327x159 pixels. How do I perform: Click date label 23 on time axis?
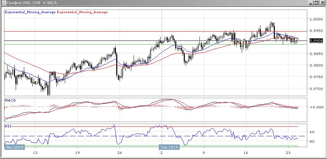[x=288, y=153]
